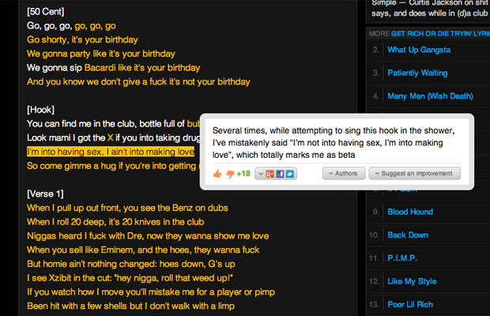Share annotation via Facebook icon

[280, 174]
